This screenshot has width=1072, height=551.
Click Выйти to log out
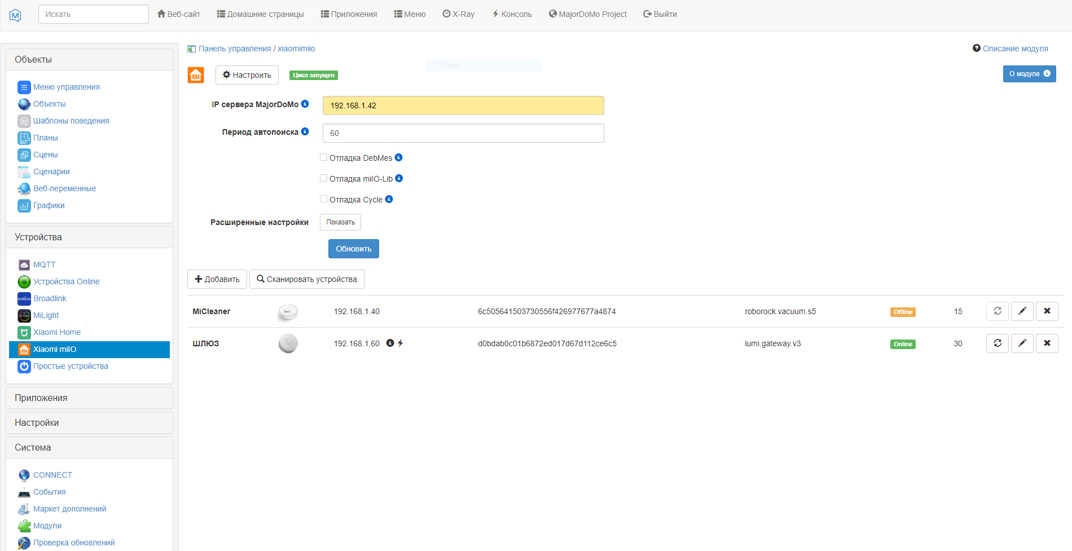point(660,14)
